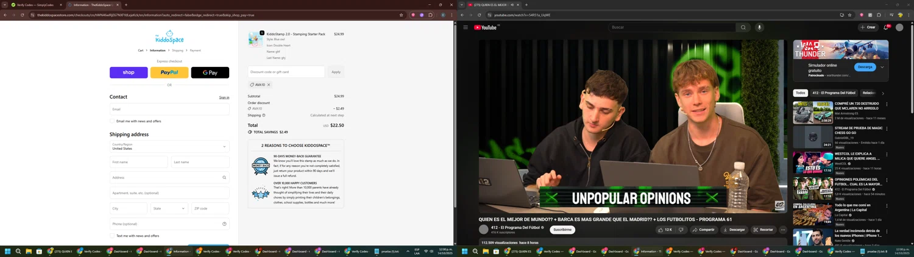Activate YouTube voice search microphone
The width and height of the screenshot is (914, 257).
(x=759, y=27)
